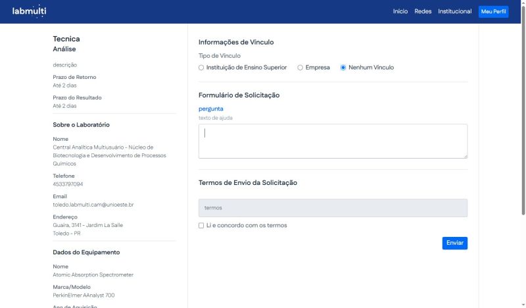Click the Atomic Absorption Spectrometer equipment name
Screen dimensions: 526x308
tap(92, 275)
